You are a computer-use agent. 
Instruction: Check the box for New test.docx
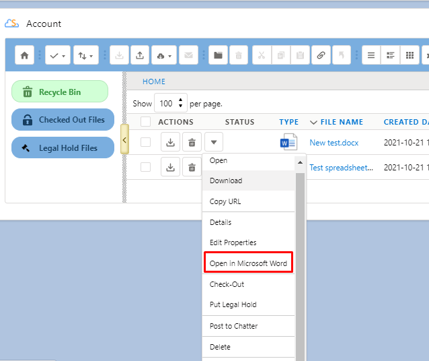point(145,142)
